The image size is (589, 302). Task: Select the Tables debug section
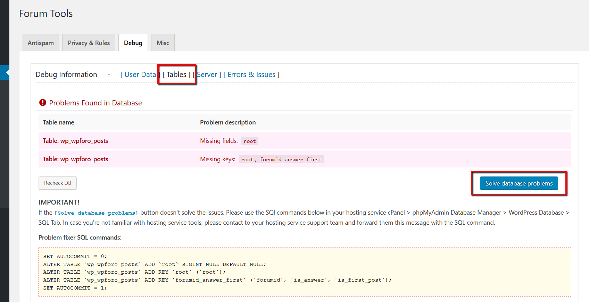click(176, 75)
